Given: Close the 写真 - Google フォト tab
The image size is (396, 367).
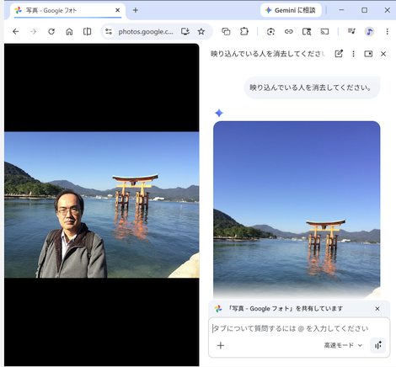Looking at the screenshot, I should point(118,10).
